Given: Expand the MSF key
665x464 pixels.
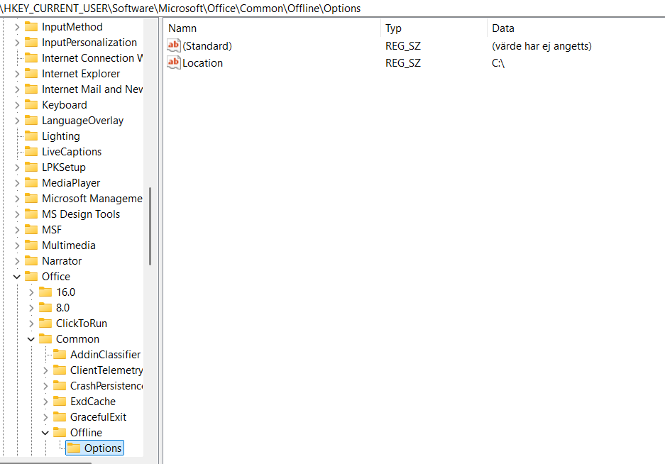Looking at the screenshot, I should (17, 230).
